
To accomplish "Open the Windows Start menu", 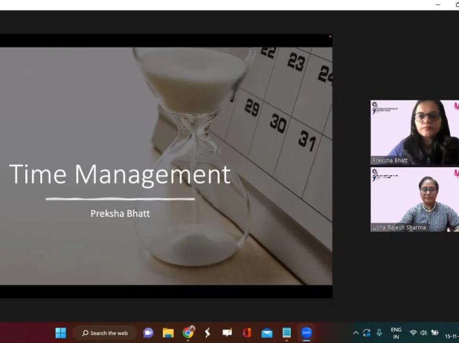I will [61, 333].
